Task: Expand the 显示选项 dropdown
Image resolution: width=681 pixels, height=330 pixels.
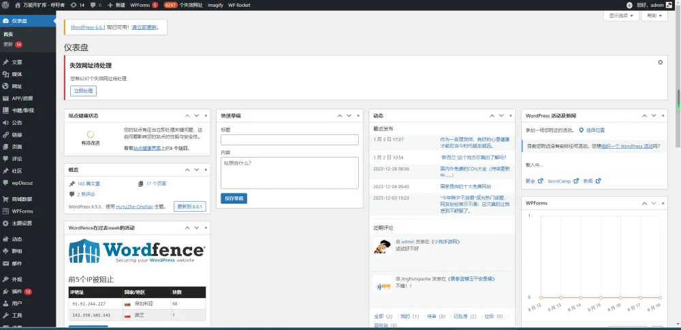Action: coord(620,15)
